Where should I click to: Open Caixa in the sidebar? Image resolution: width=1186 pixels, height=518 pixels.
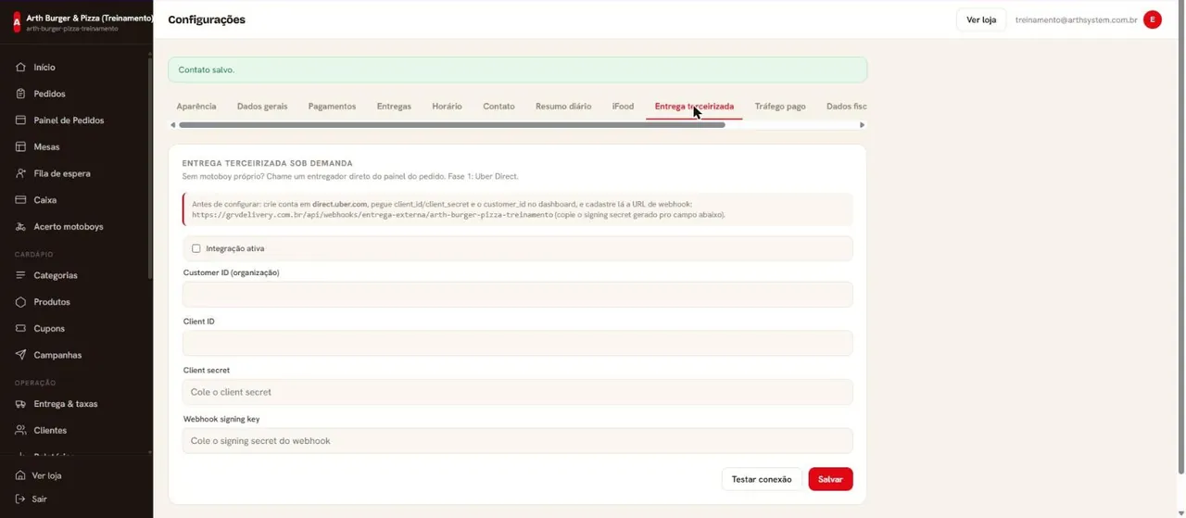click(45, 200)
